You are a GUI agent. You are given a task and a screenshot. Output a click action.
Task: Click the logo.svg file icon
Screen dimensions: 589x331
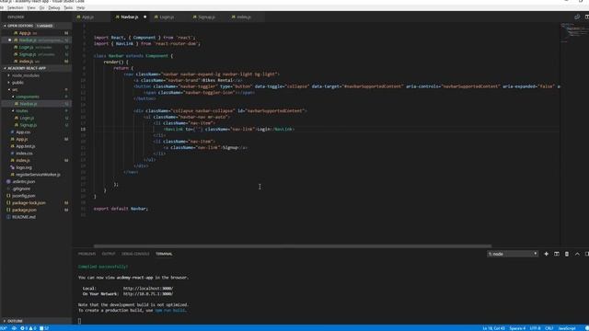12,167
